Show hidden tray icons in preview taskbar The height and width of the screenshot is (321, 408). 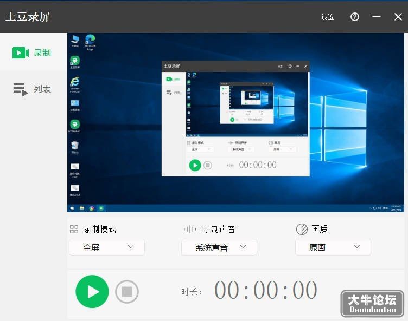[370, 208]
